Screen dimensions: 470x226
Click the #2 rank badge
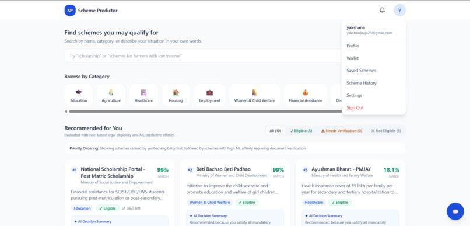pyautogui.click(x=190, y=170)
